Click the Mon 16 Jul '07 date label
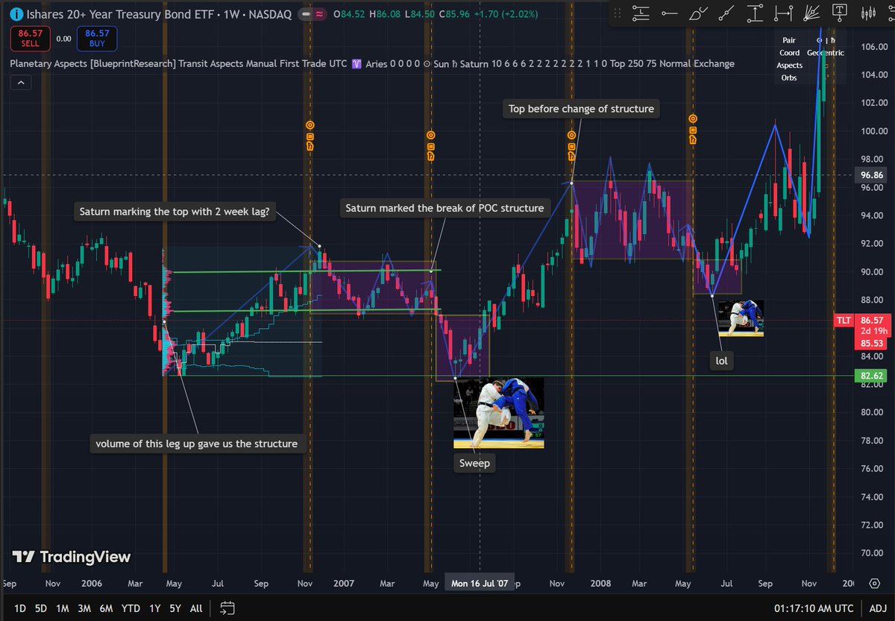Viewport: 895px width, 621px height. (480, 583)
